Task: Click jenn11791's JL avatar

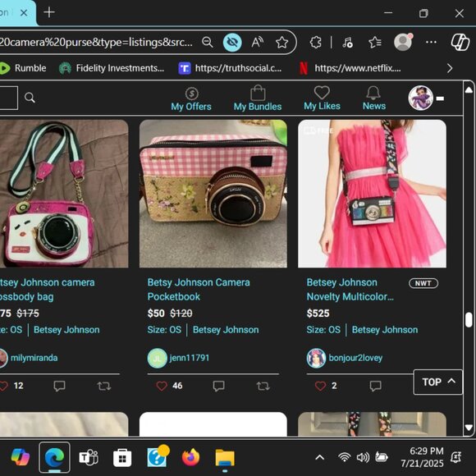Action: (x=157, y=358)
